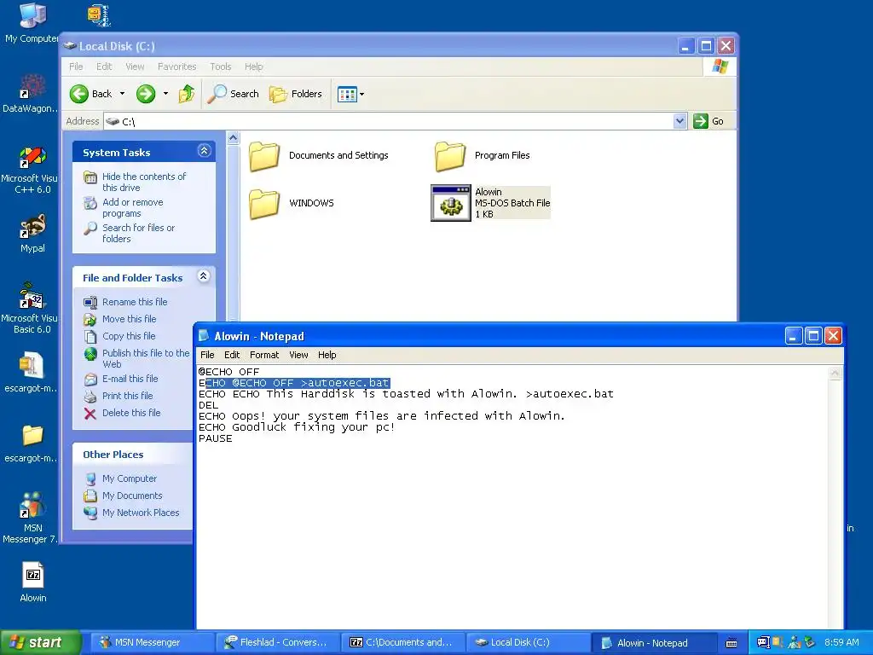Open Favorites menu in Local Disk window
873x655 pixels.
177,67
